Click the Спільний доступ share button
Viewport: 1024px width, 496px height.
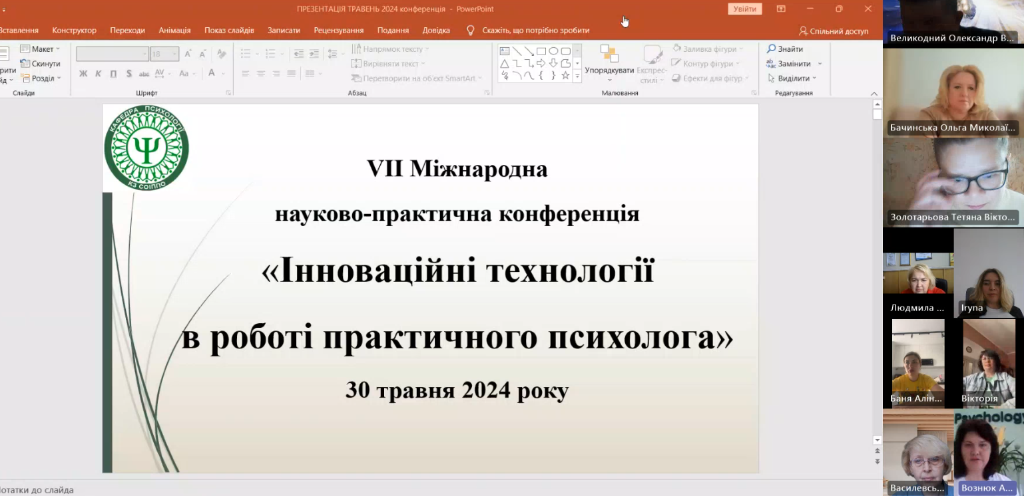coord(834,31)
